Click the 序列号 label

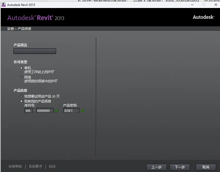click(x=30, y=105)
